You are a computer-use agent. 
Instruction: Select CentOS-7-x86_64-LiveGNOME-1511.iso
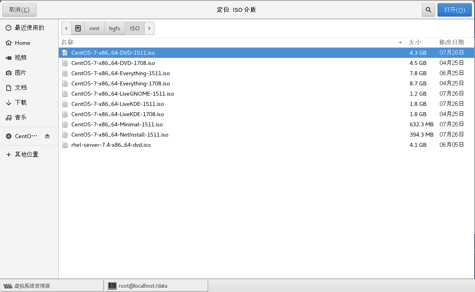click(x=266, y=94)
